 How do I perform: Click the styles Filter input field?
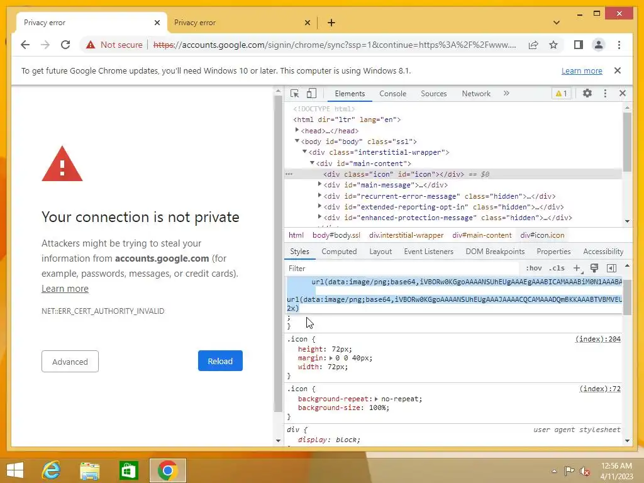402,268
